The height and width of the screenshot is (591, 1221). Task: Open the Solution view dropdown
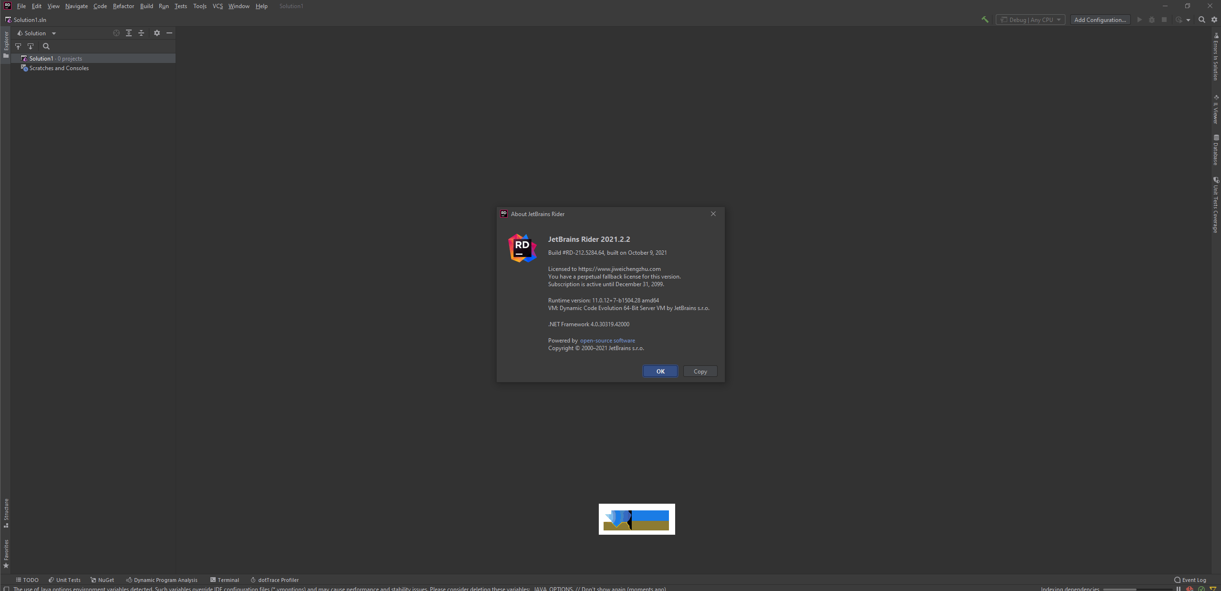pyautogui.click(x=36, y=33)
